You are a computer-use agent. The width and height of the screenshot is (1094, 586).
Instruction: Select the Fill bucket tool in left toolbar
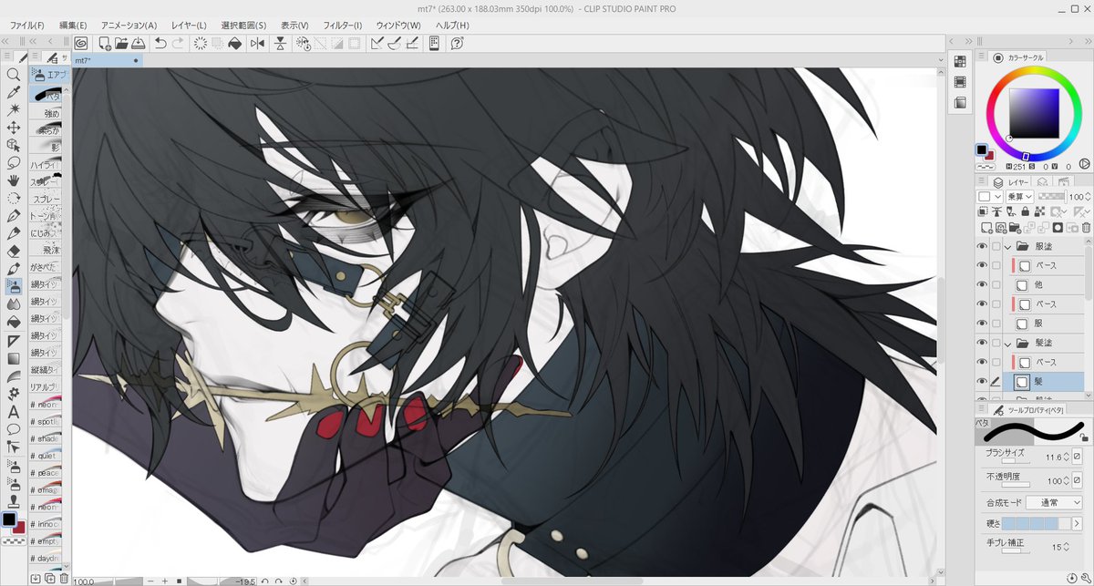14,322
